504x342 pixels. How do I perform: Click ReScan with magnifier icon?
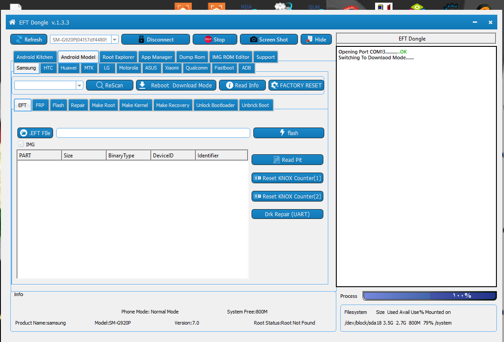(x=110, y=85)
